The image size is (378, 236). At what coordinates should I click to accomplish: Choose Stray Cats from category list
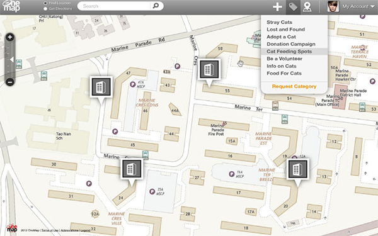(279, 22)
